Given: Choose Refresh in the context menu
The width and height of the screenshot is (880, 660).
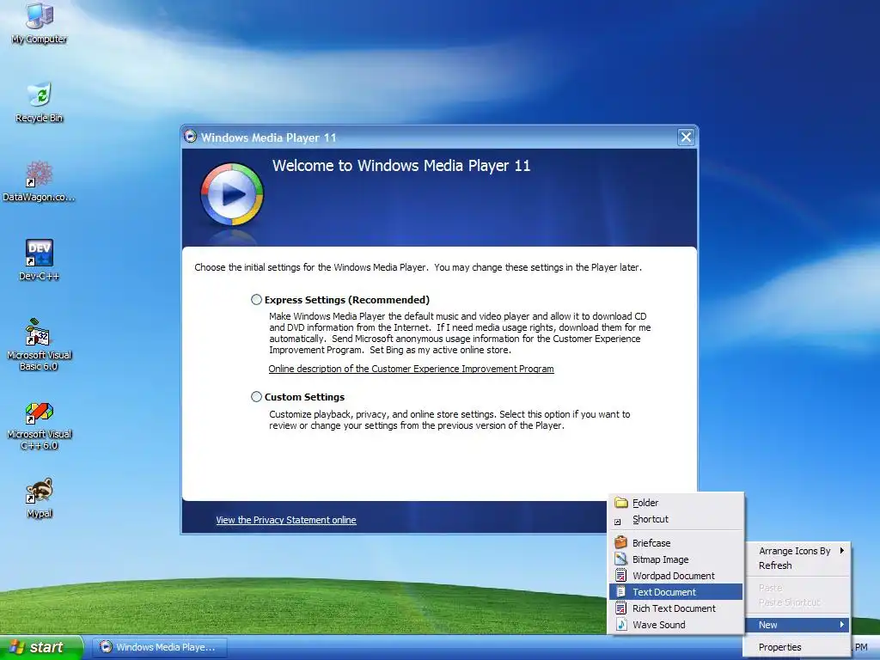Looking at the screenshot, I should pyautogui.click(x=798, y=565).
